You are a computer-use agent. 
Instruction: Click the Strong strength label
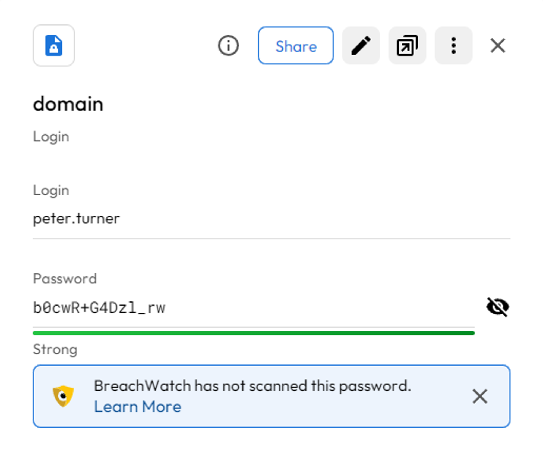click(55, 349)
